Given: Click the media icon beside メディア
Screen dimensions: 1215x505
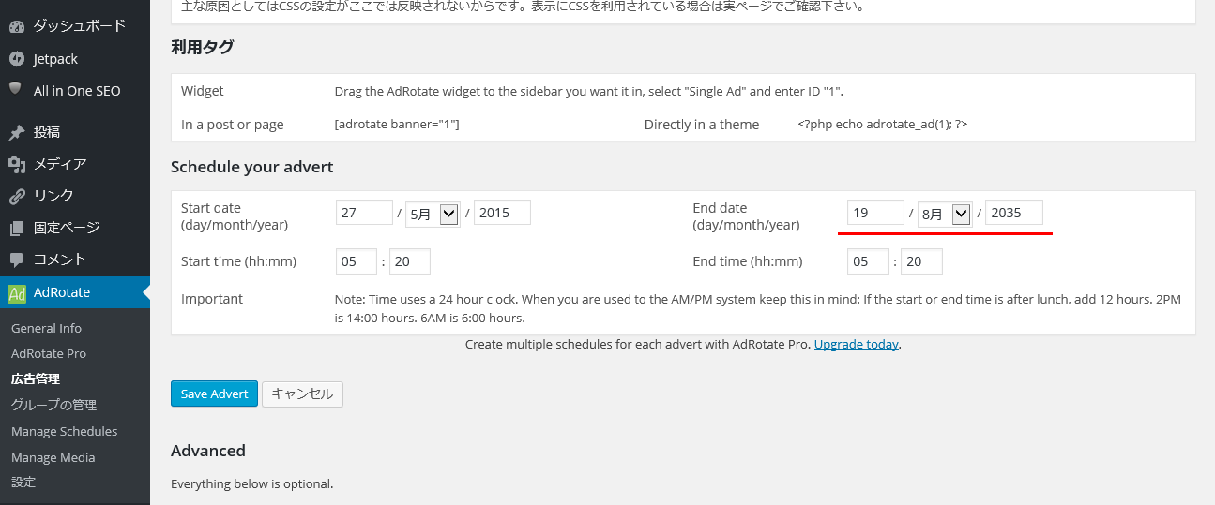Looking at the screenshot, I should (x=17, y=164).
